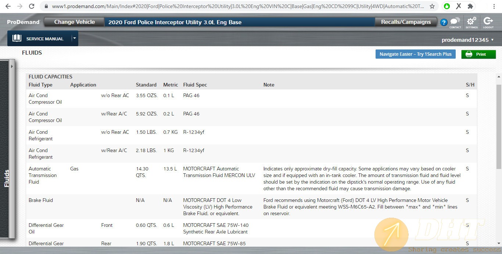The height and width of the screenshot is (254, 502).
Task: Open the Service Manual book icon
Action: pos(17,38)
